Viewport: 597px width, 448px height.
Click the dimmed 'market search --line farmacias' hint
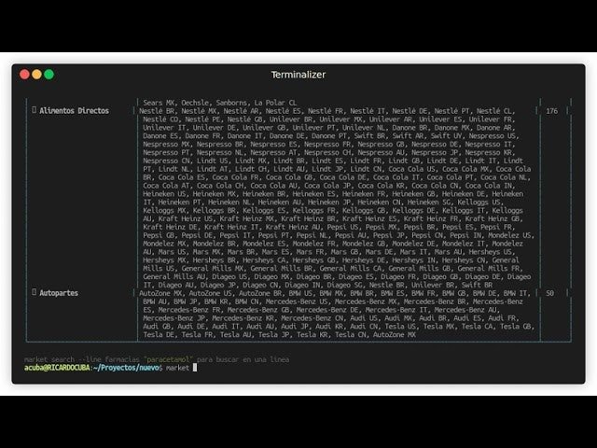coord(82,359)
